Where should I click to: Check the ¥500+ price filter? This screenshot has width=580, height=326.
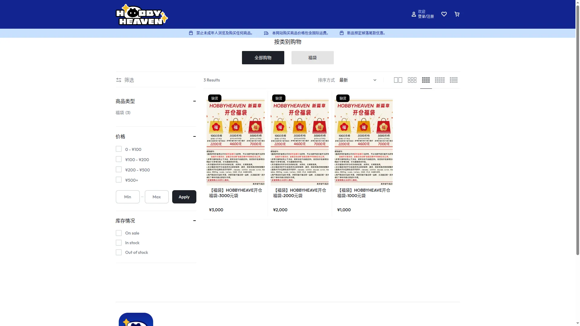(x=119, y=180)
